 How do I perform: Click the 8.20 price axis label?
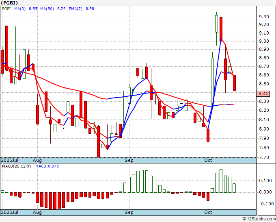coord(264,110)
